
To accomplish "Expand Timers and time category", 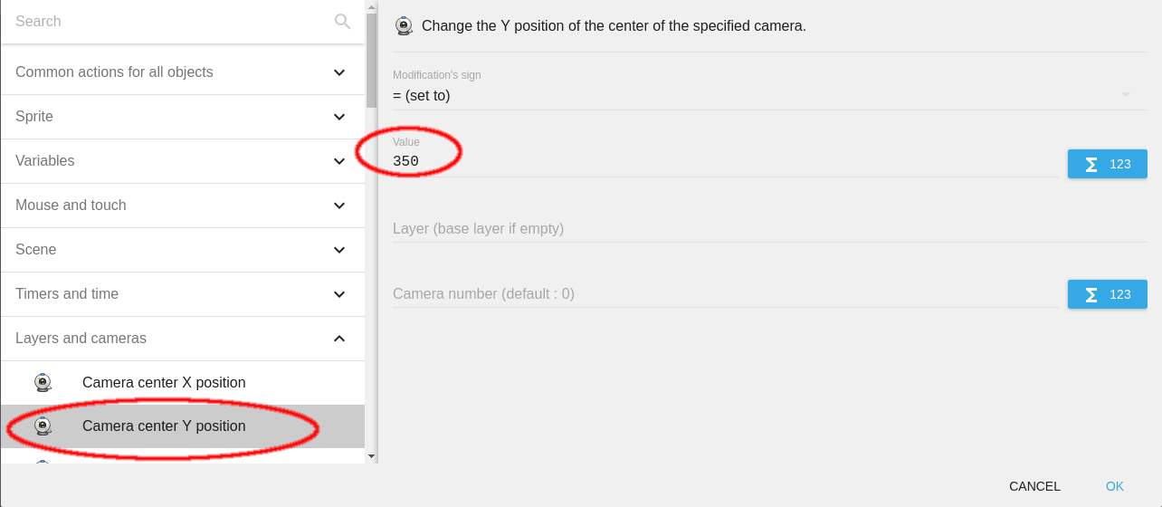I will click(339, 294).
